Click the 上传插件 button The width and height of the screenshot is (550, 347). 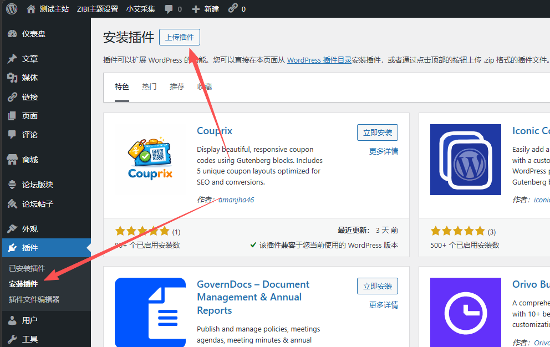coord(180,37)
